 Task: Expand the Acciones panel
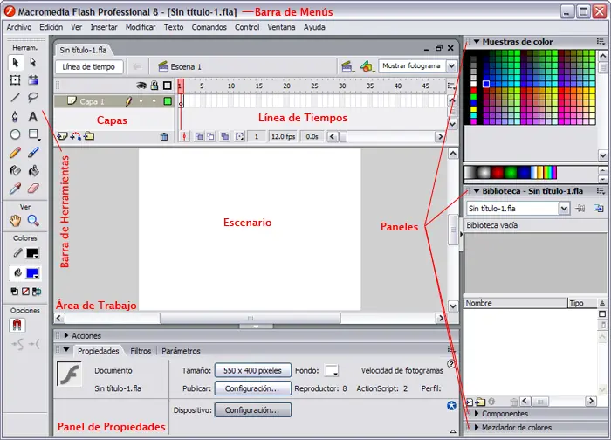[86, 335]
